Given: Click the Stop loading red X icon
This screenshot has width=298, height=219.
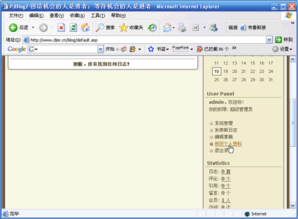Looking at the screenshot, I should [61, 27].
